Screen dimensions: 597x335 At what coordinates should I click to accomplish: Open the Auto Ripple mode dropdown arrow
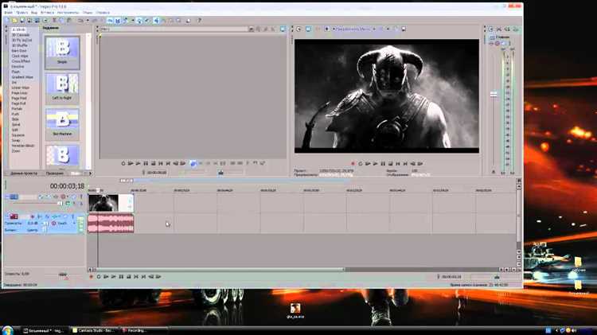click(x=132, y=21)
